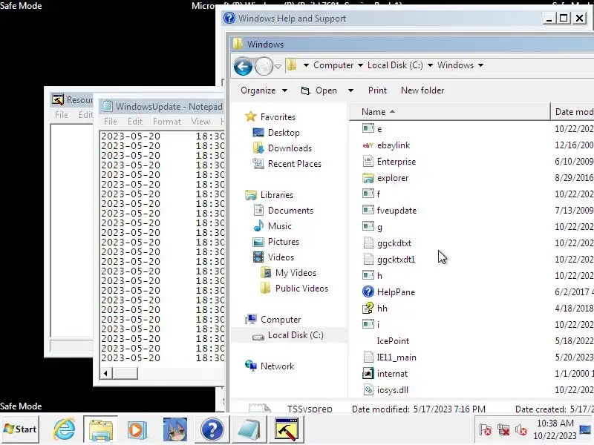Click the muted volume tray icon
This screenshot has height=445, width=594.
point(521,429)
